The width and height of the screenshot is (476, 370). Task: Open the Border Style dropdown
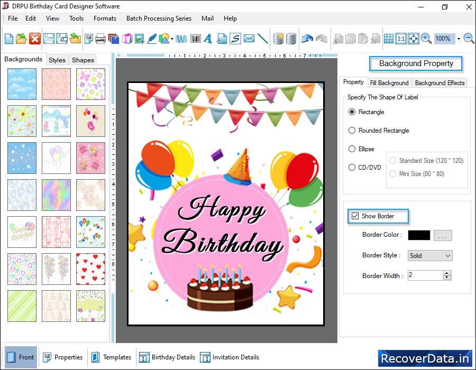[430, 255]
